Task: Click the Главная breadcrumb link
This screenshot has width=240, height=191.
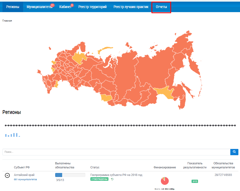Action: click(x=7, y=21)
